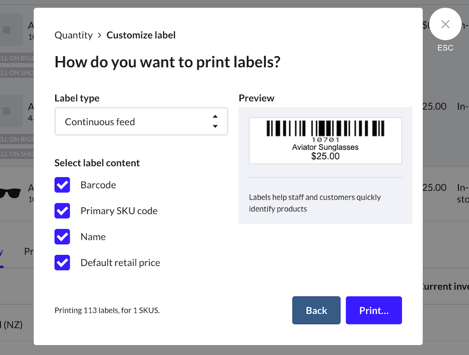Click the barcode graphic in the preview
The height and width of the screenshot is (355, 469).
click(325, 128)
